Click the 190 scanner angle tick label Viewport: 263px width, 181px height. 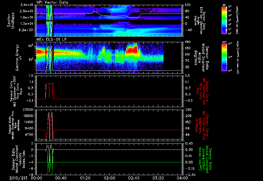pyautogui.click(x=188, y=42)
